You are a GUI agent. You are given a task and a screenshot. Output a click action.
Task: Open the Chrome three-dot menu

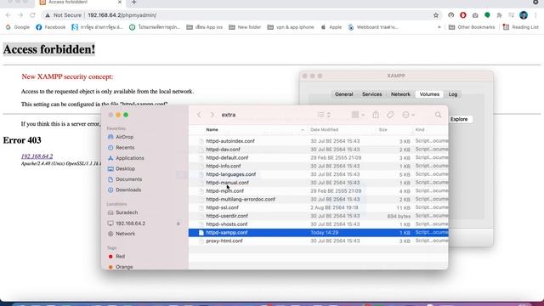pos(536,15)
